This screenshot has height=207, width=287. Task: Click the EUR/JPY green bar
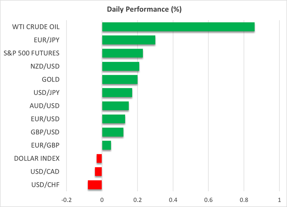pyautogui.click(x=129, y=40)
